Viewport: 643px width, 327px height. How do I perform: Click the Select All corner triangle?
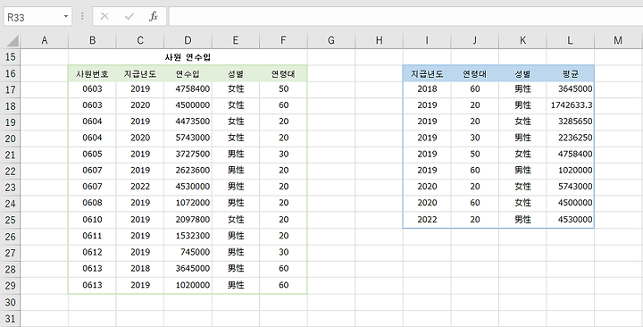(x=13, y=40)
